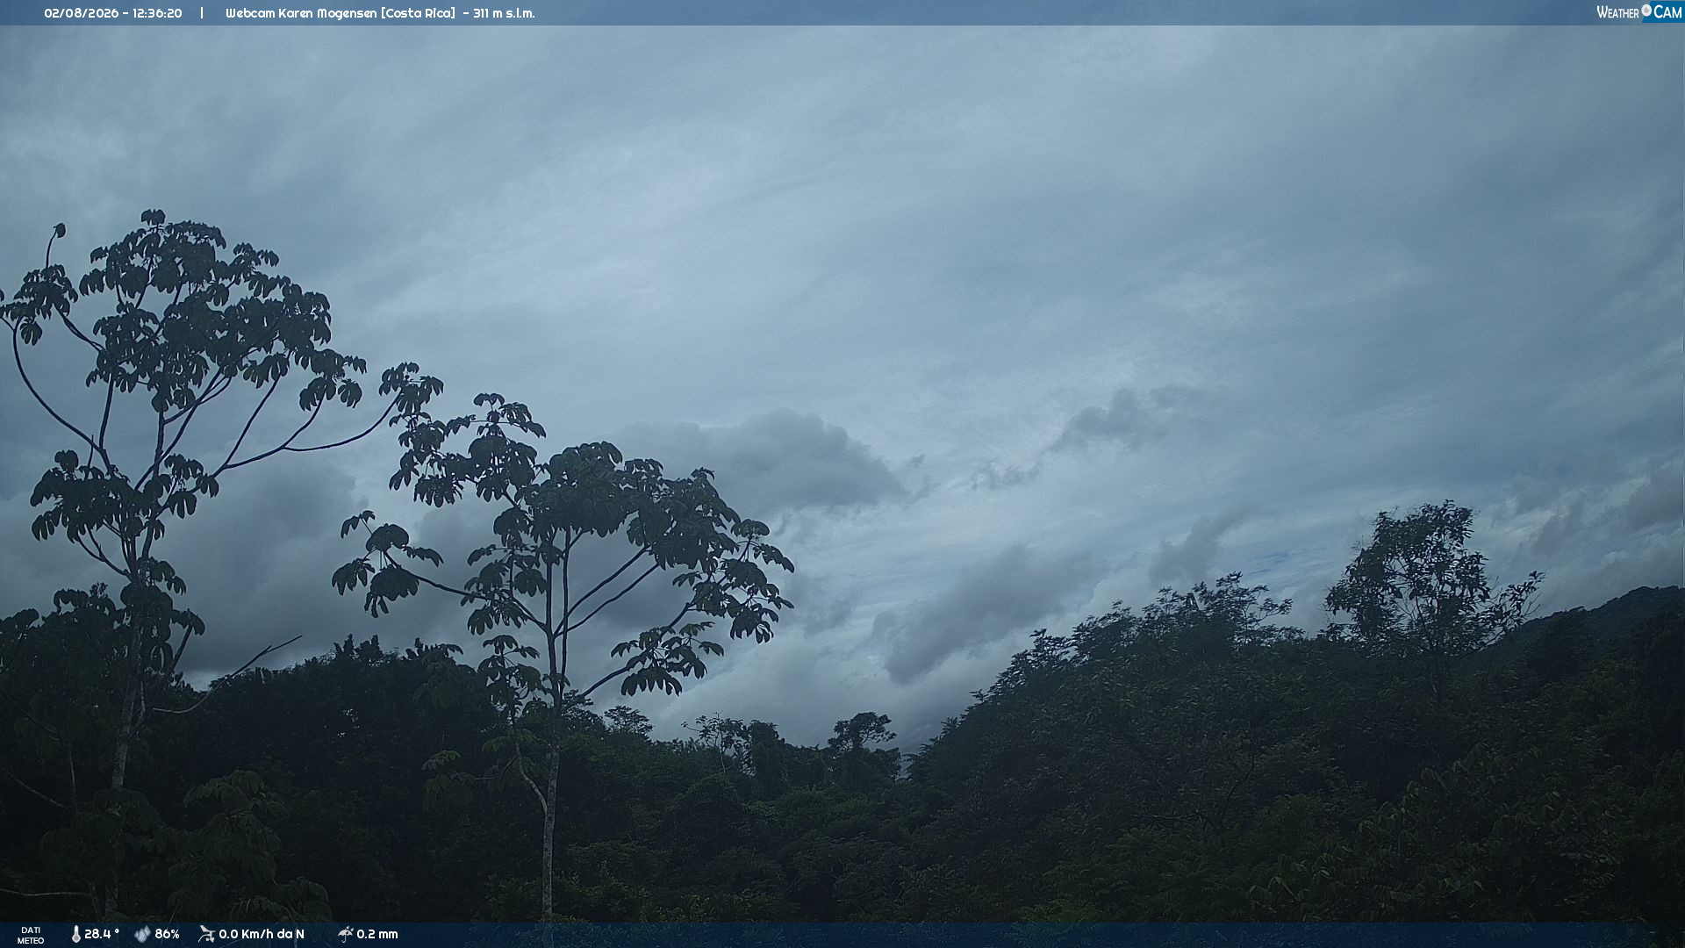Click the humidity droplet icon
Image resolution: width=1685 pixels, height=948 pixels.
coord(142,934)
